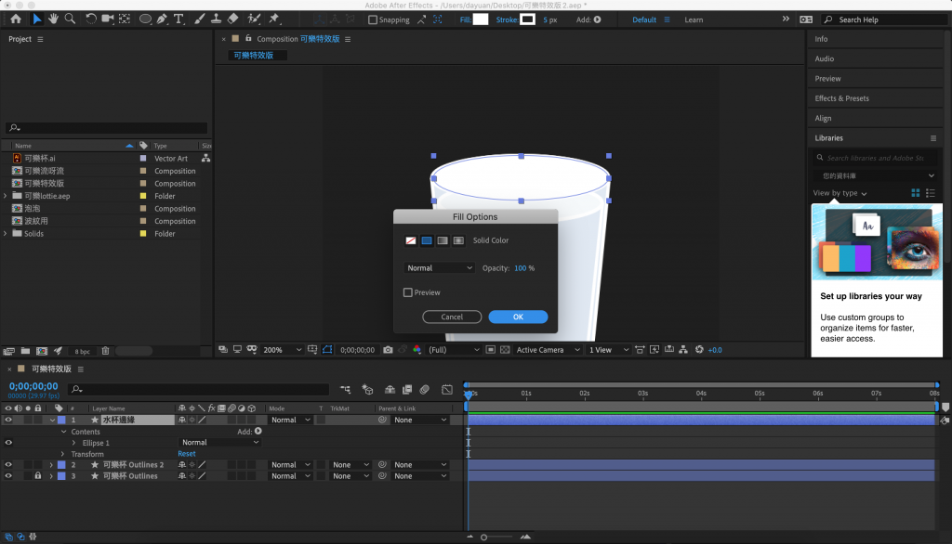Select the Pen tool

tap(162, 19)
